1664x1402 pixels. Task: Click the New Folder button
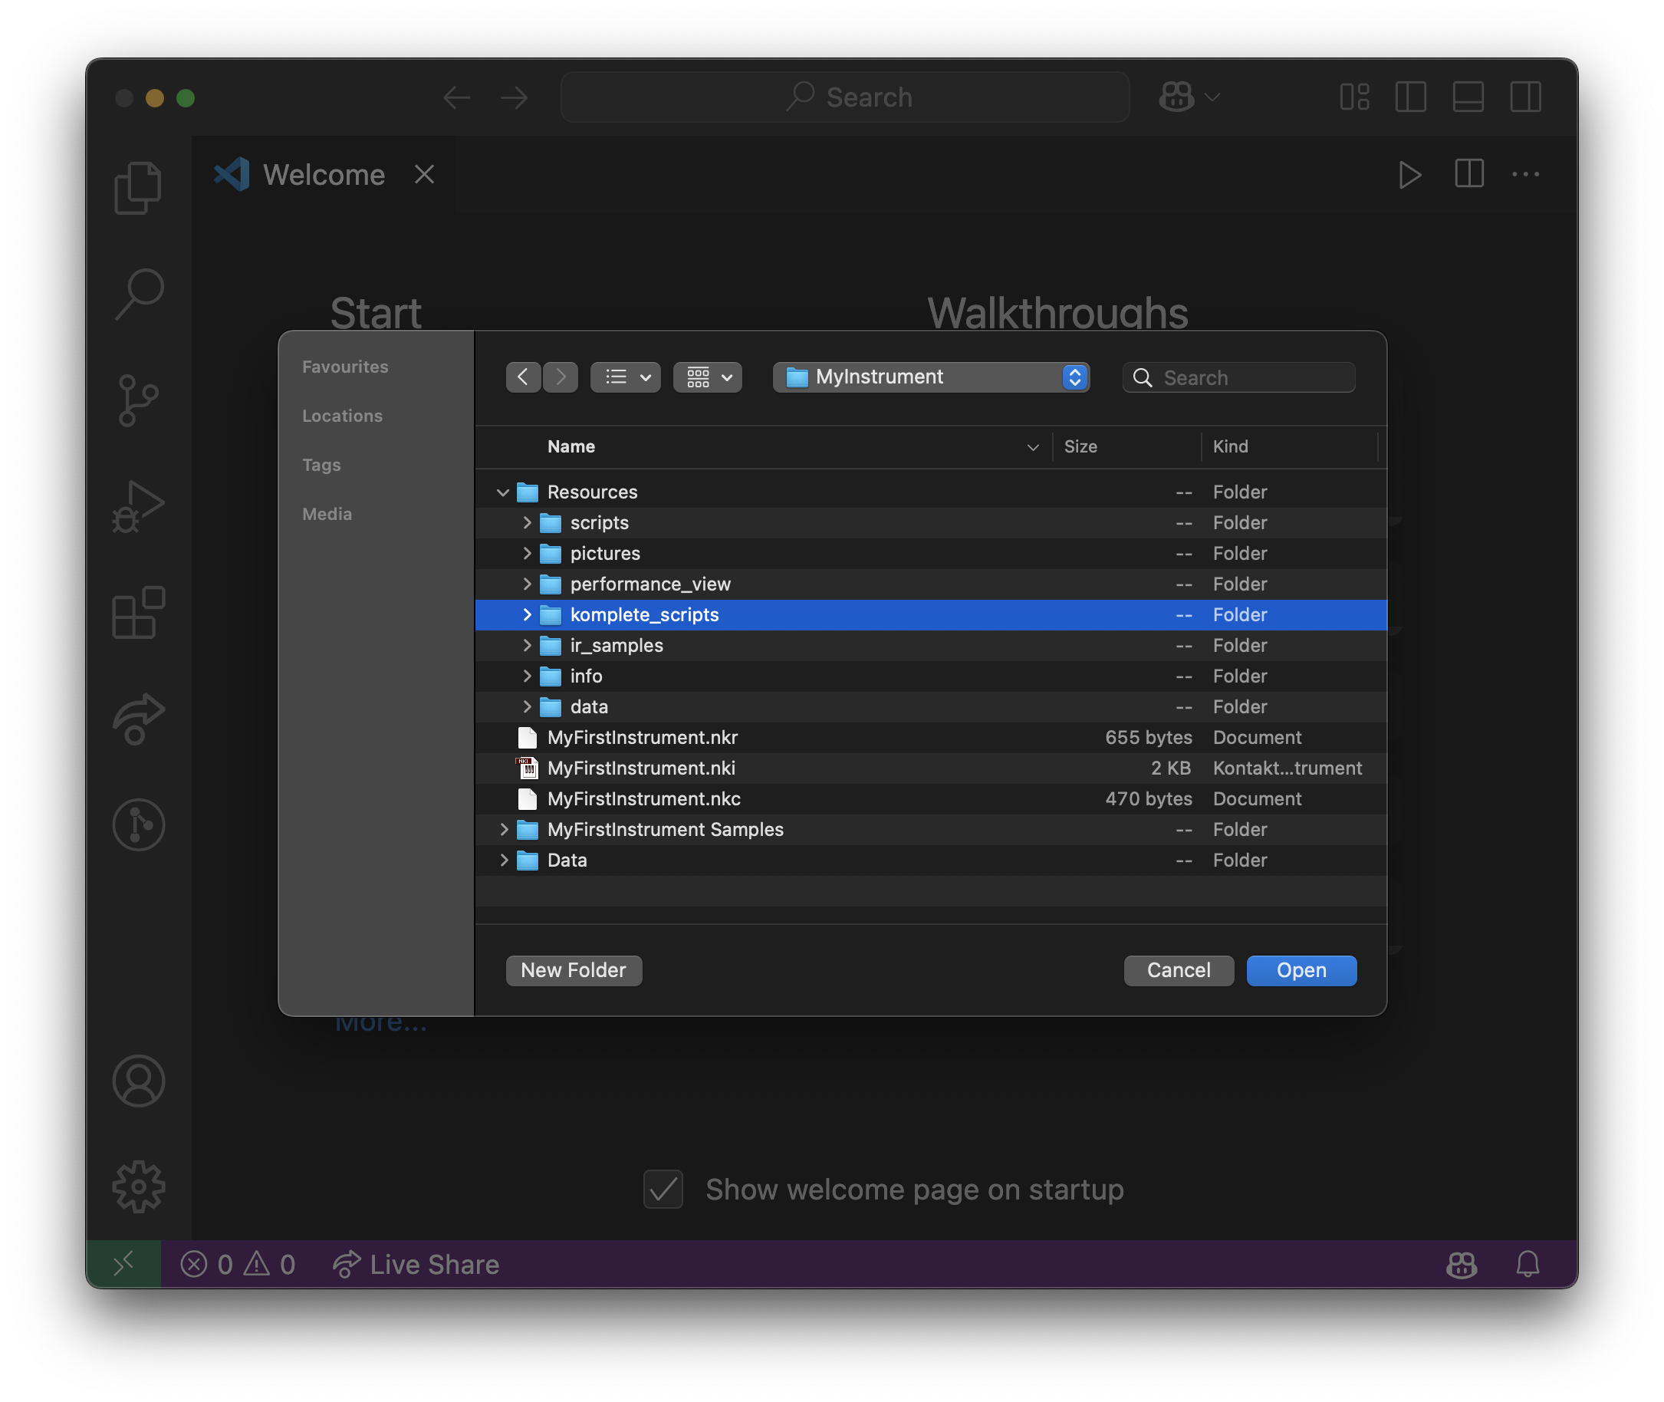click(x=574, y=969)
